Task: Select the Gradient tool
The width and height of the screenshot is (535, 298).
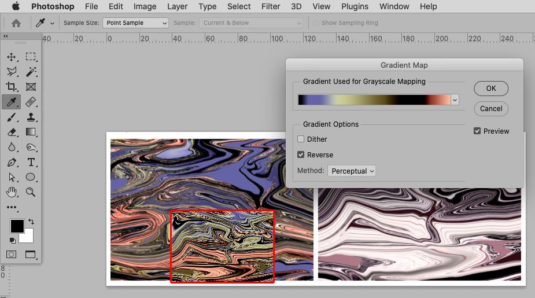Action: point(31,132)
